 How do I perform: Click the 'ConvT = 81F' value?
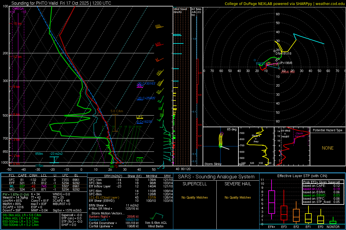click(40, 201)
